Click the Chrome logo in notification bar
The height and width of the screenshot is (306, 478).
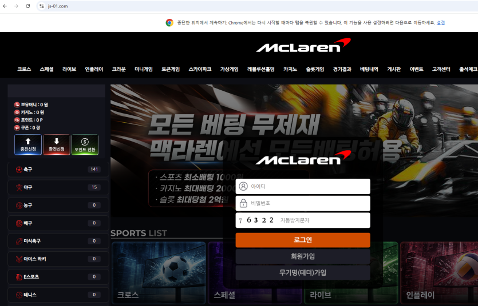pos(169,23)
